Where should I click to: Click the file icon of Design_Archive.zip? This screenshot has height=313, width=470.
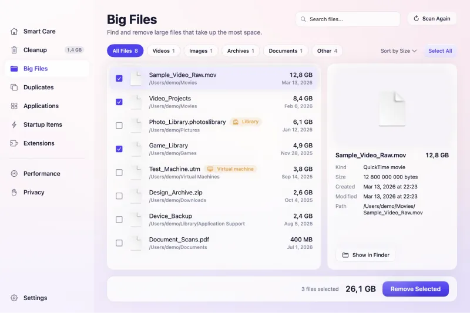[x=136, y=196]
